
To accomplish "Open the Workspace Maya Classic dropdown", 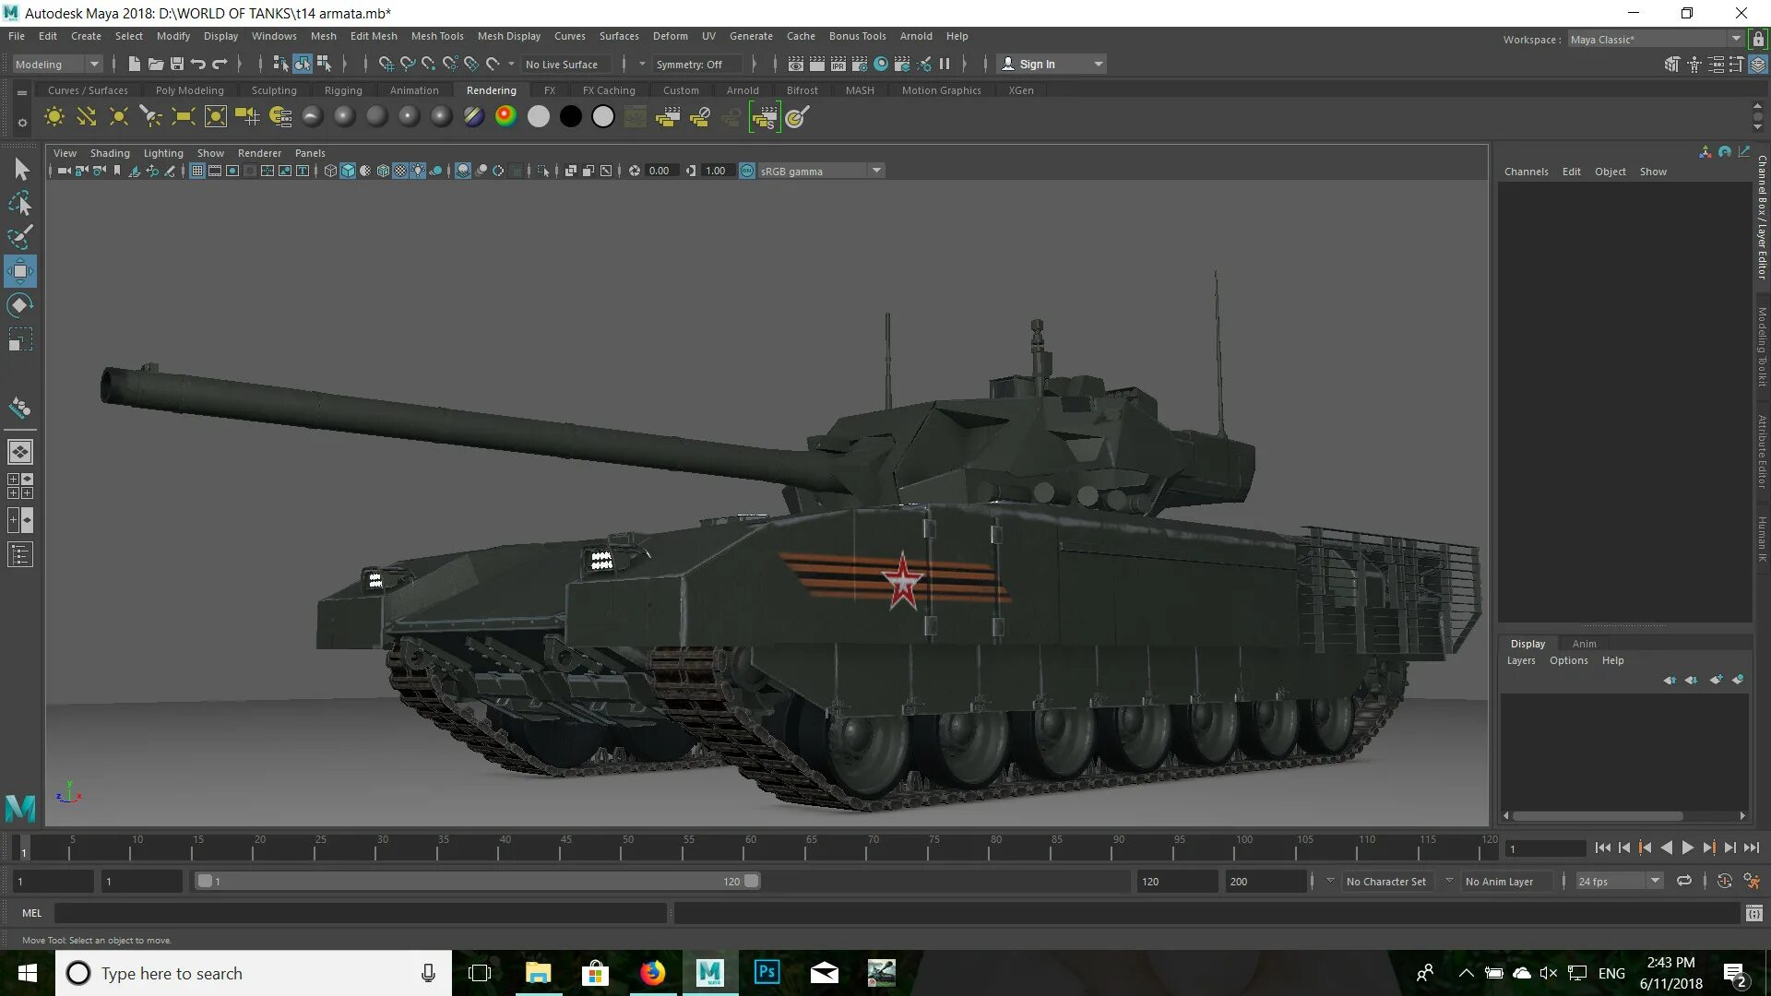I will coord(1655,39).
